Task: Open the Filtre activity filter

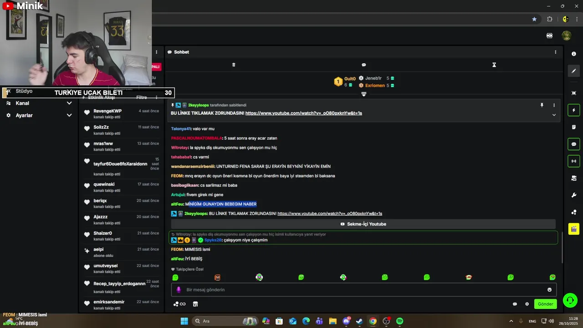Action: 142,97
